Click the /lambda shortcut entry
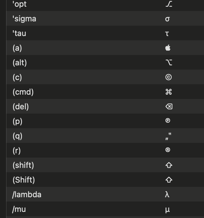 27,194
